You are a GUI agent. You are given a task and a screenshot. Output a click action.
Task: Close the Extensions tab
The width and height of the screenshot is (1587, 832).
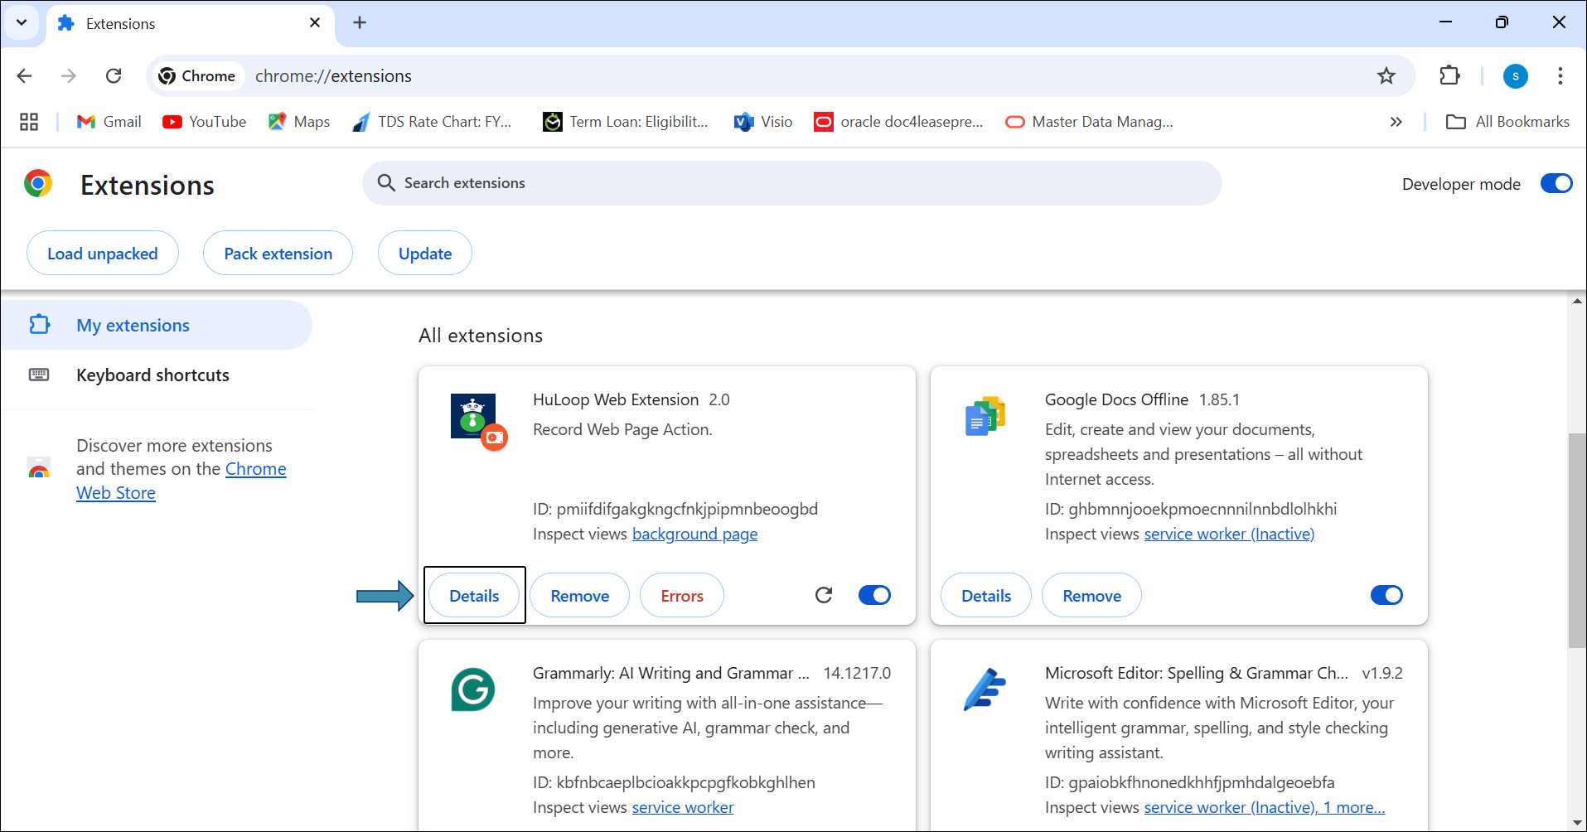(x=315, y=23)
